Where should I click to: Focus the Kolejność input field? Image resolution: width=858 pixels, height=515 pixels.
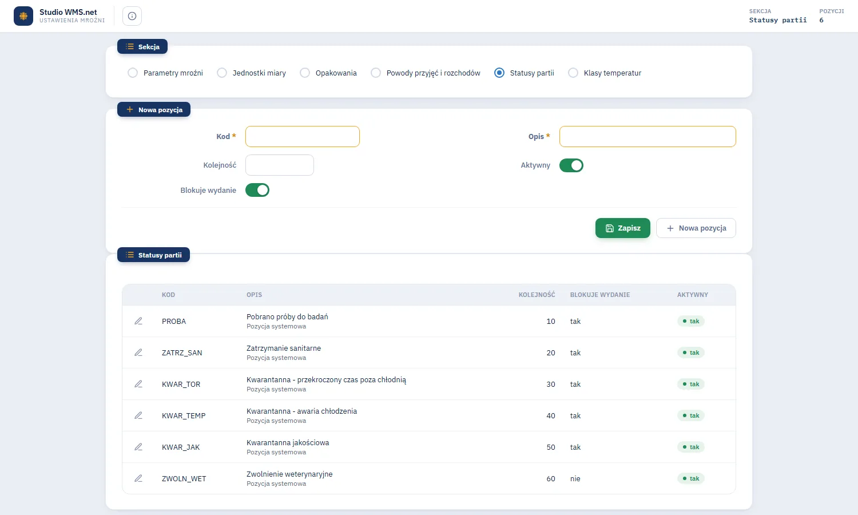[x=280, y=165]
